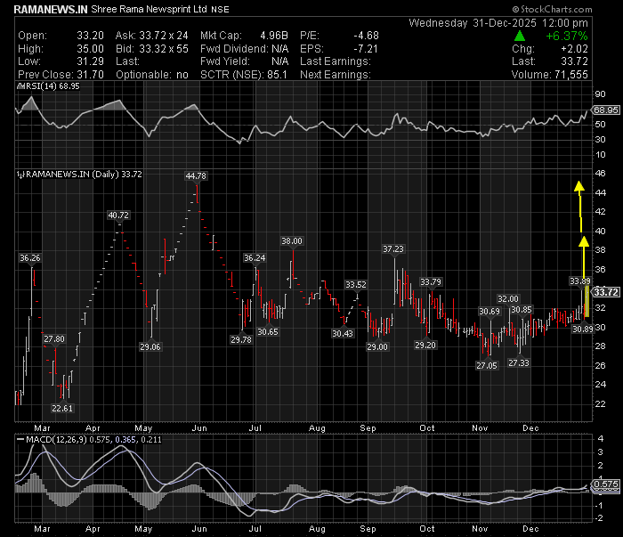Click the 36.24 price label
This screenshot has height=537, width=623.
(255, 258)
